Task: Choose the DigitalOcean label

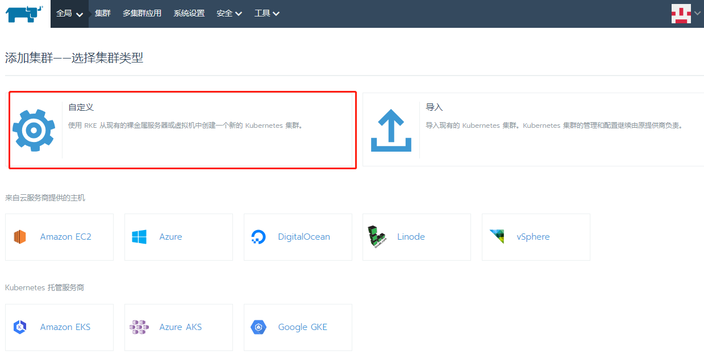Action: [x=304, y=237]
